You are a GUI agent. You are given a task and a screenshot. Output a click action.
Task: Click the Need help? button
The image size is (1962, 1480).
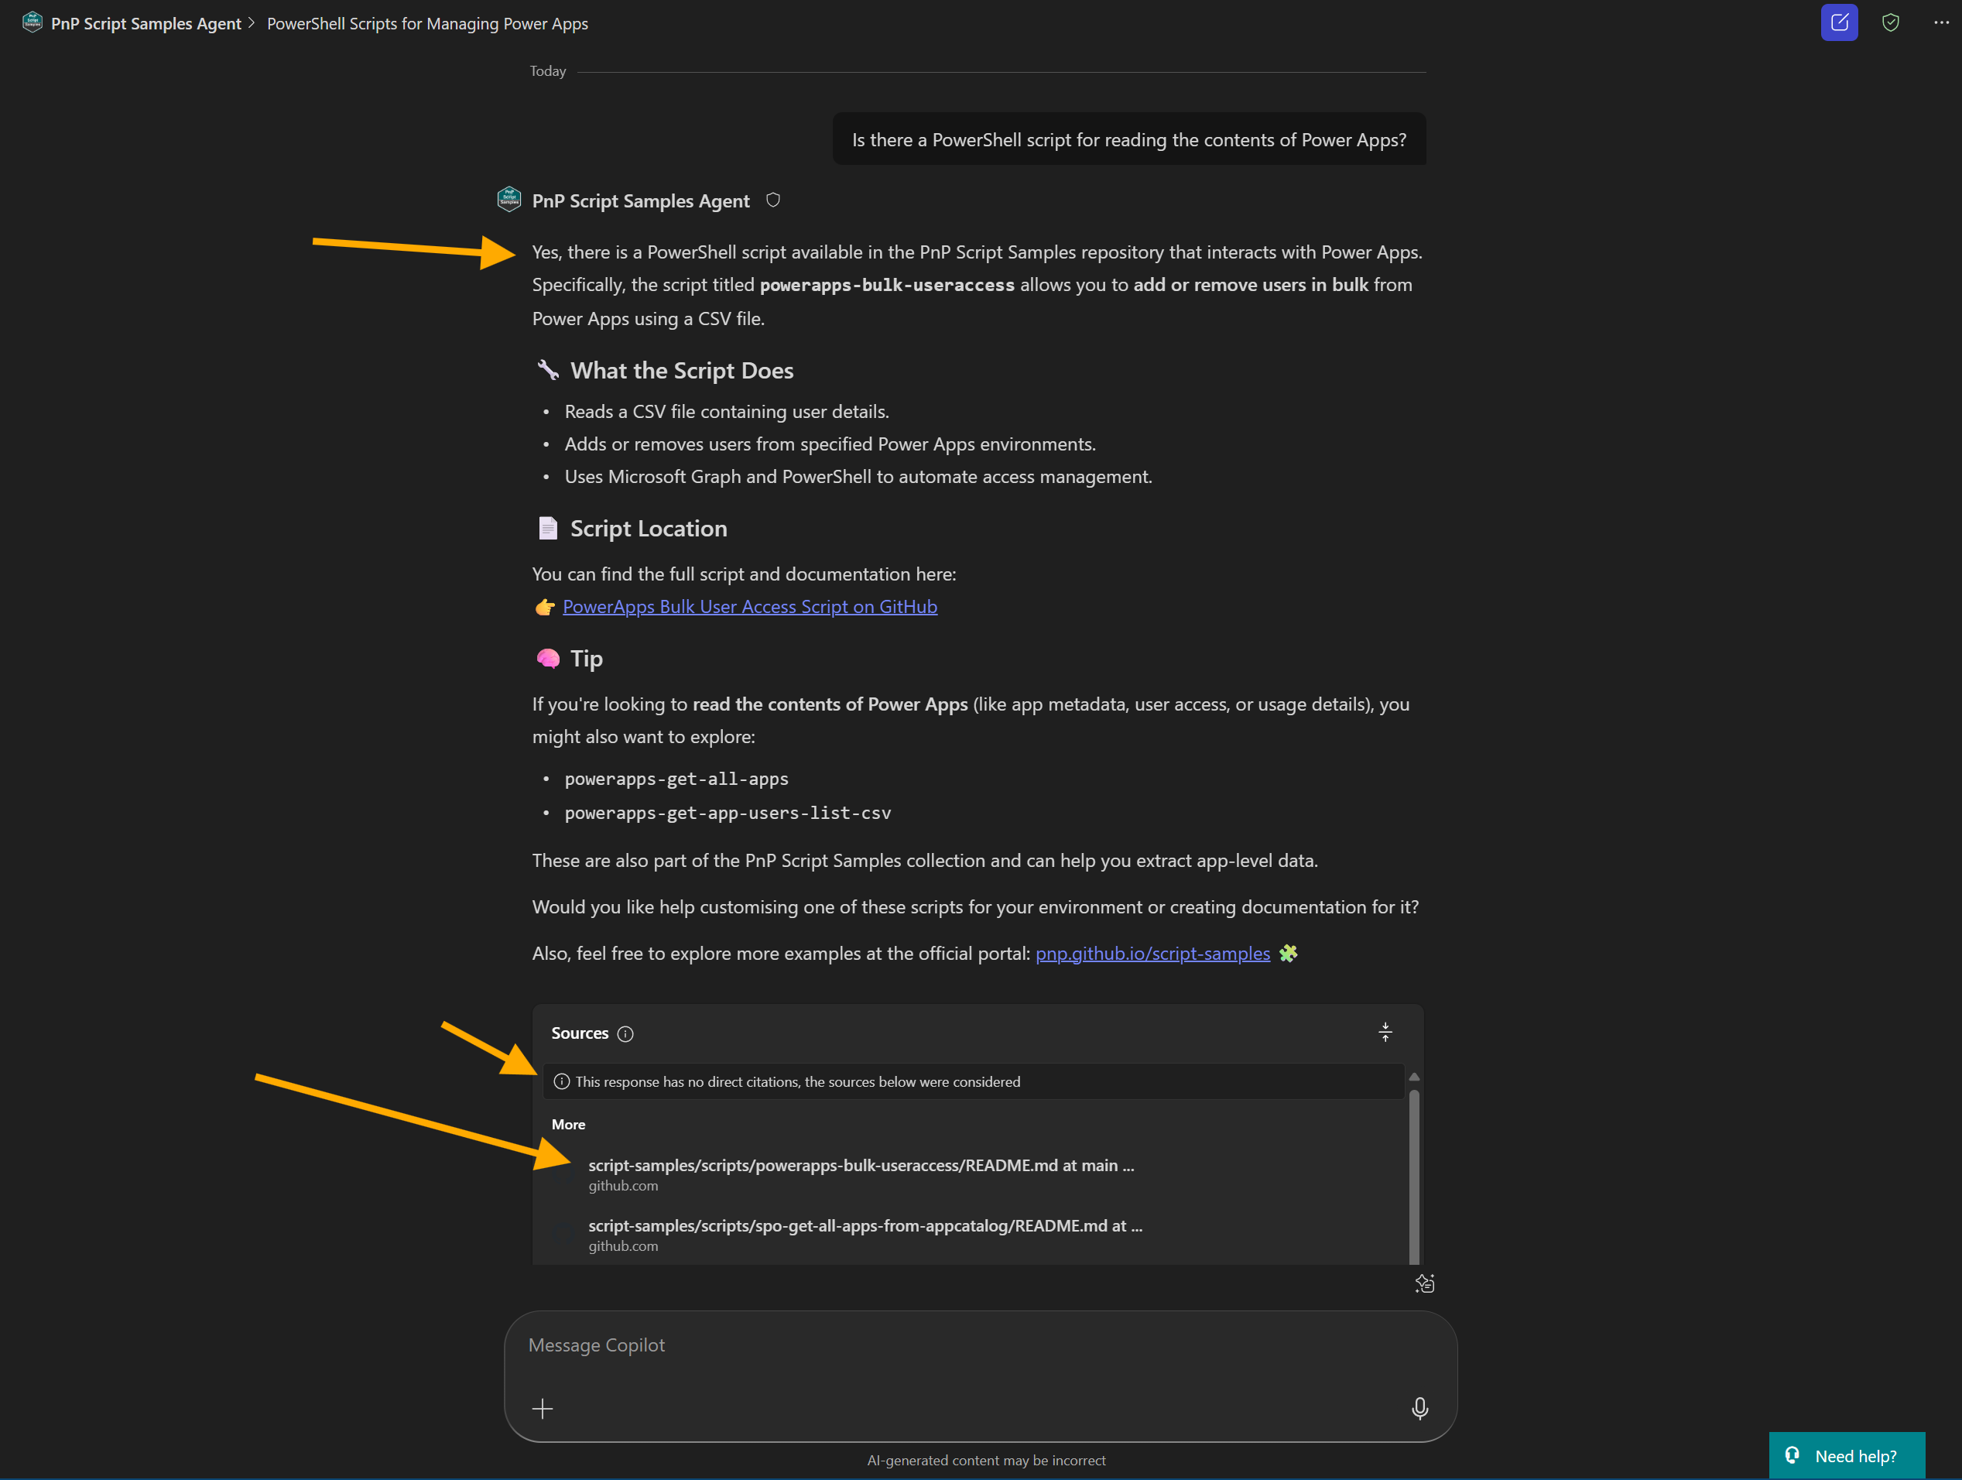[1846, 1455]
